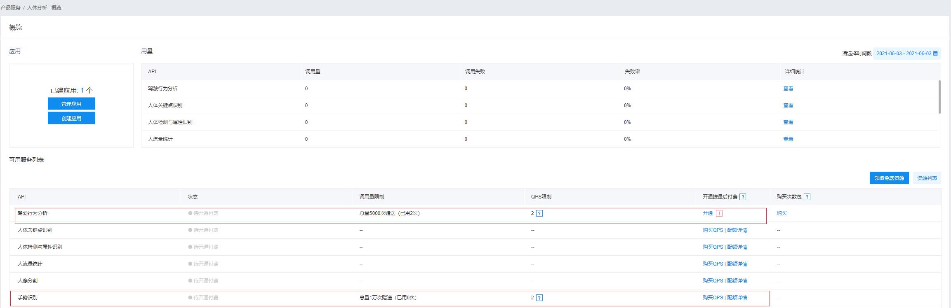Click 待开通付费 status for 人像分割
The height and width of the screenshot is (308, 951).
coord(203,281)
